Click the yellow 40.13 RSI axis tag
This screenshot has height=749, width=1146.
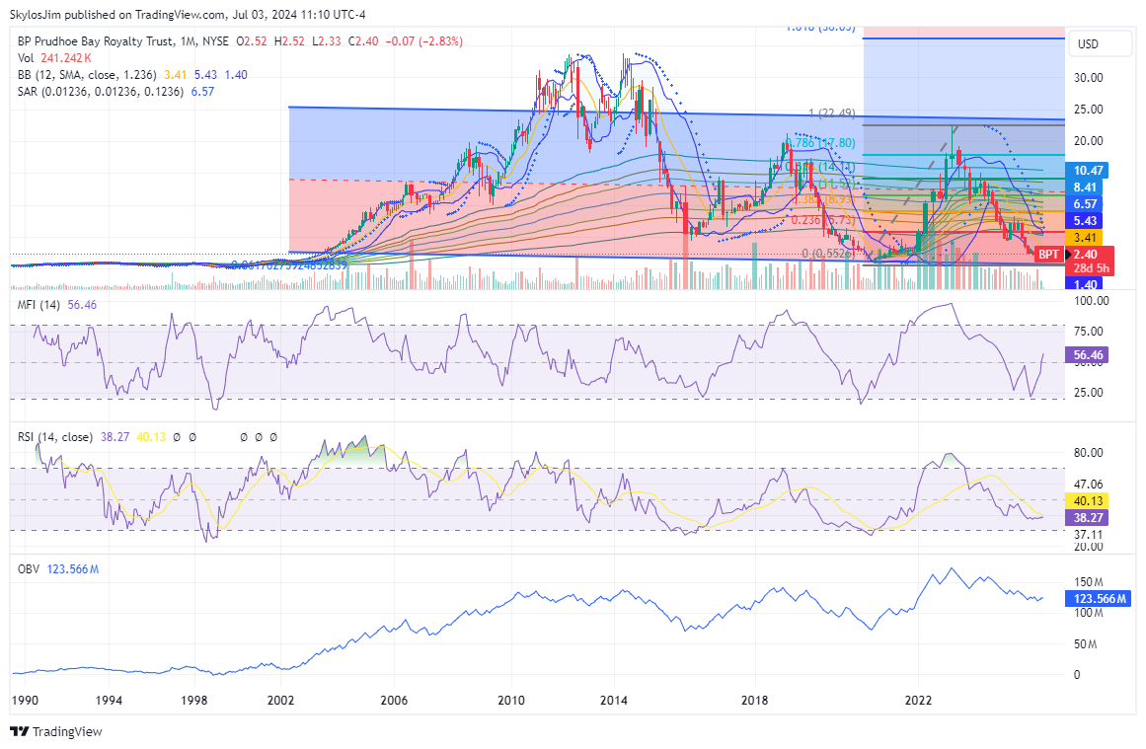click(1088, 500)
